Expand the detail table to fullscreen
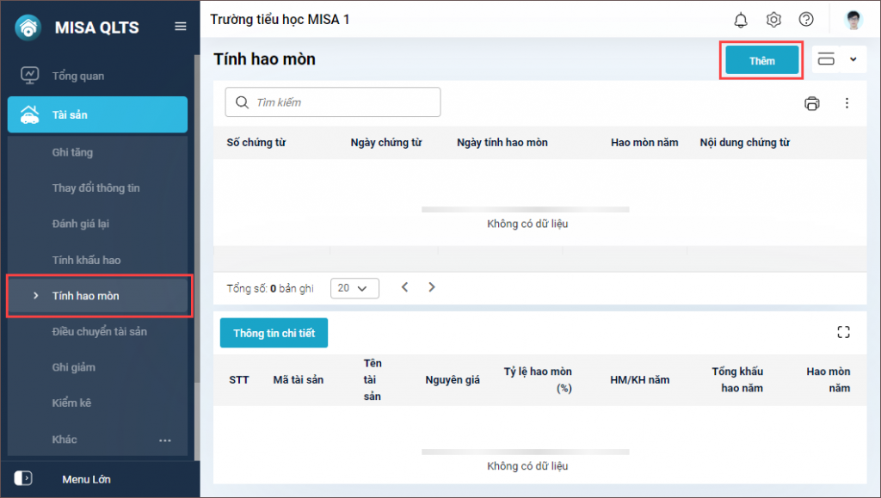This screenshot has width=881, height=498. pos(844,332)
